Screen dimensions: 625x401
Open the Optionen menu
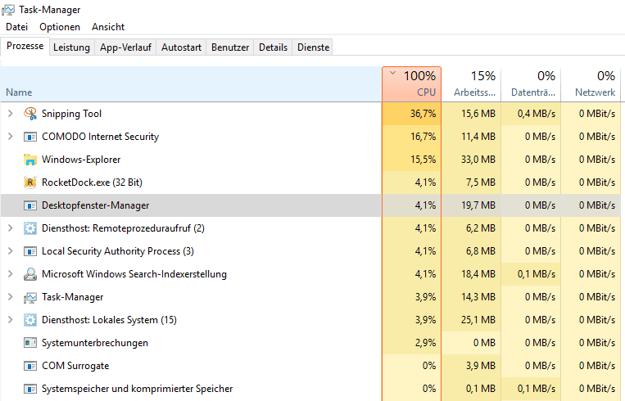coord(60,27)
